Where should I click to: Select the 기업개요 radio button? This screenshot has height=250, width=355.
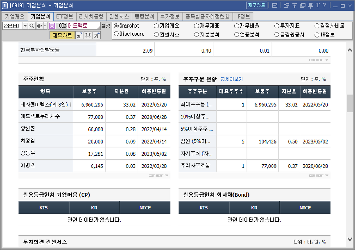(x=156, y=26)
